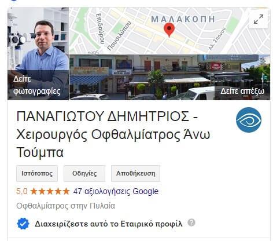The image size is (273, 241).
Task: Click the ΜΑΛΑΚΟΠΗ label on the map
Action: 183,19
